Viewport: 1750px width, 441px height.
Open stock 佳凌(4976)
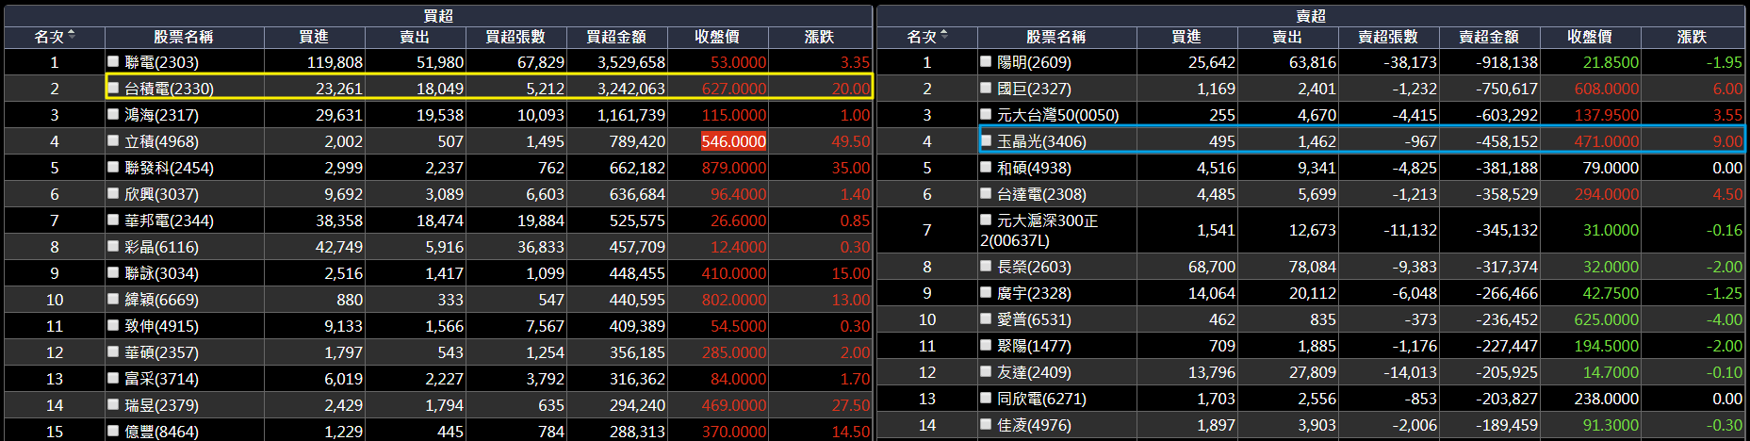[x=1034, y=425]
